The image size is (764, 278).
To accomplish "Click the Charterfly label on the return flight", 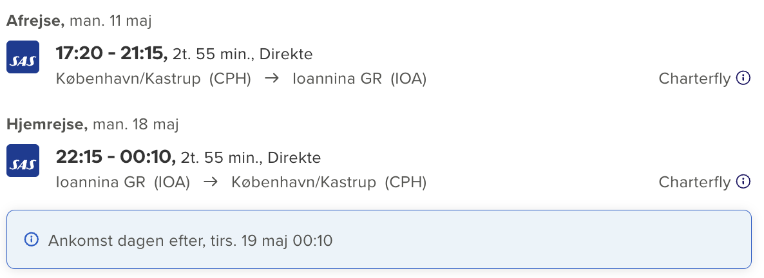I will [x=694, y=183].
